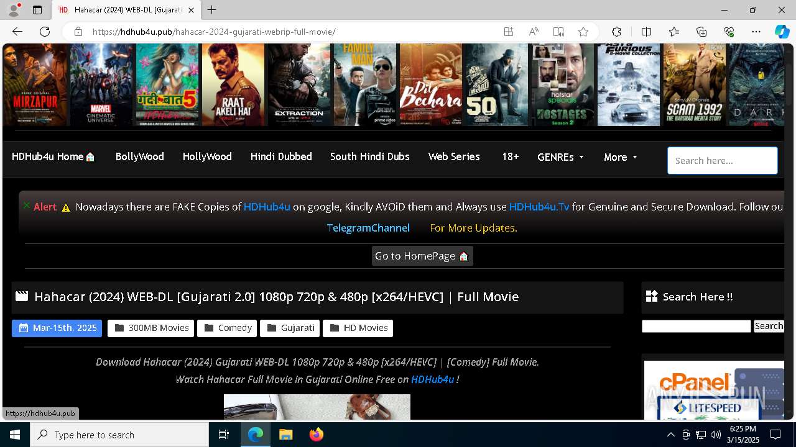
Task: Toggle the Split screen icon
Action: tap(646, 32)
